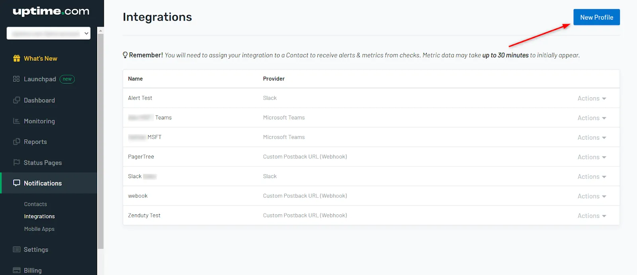The height and width of the screenshot is (275, 637).
Task: Click the Zenduty Test integration name
Action: 144,215
